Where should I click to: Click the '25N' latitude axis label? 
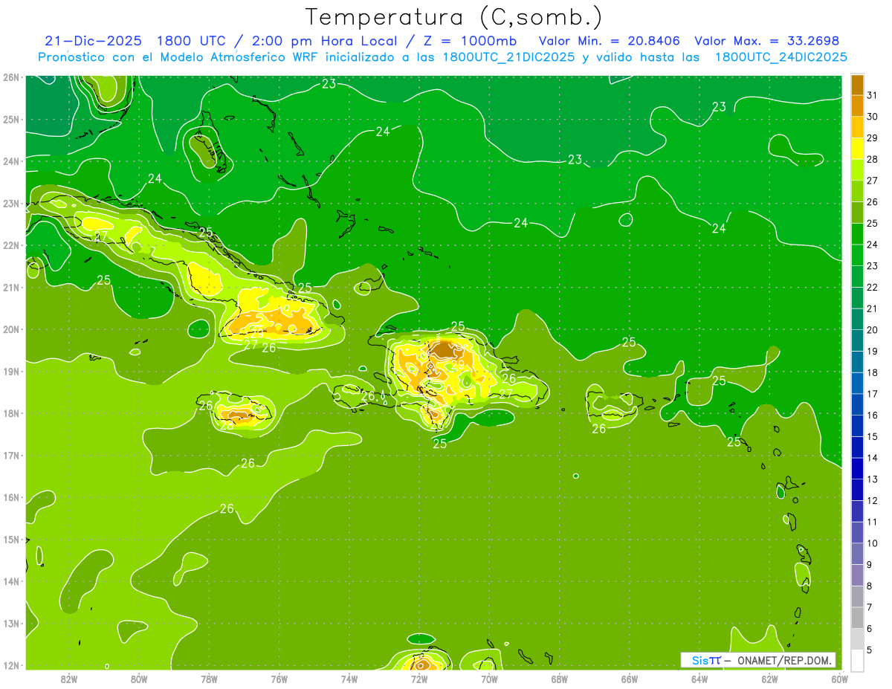(11, 119)
